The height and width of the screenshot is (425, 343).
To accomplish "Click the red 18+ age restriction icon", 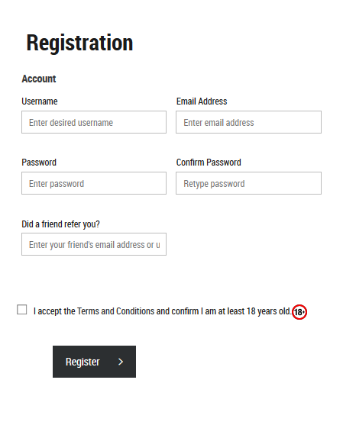I will (299, 312).
